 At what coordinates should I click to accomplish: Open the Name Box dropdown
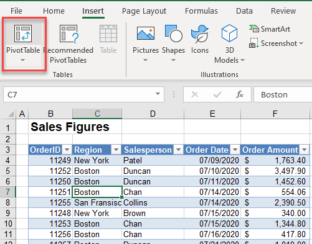click(x=158, y=94)
